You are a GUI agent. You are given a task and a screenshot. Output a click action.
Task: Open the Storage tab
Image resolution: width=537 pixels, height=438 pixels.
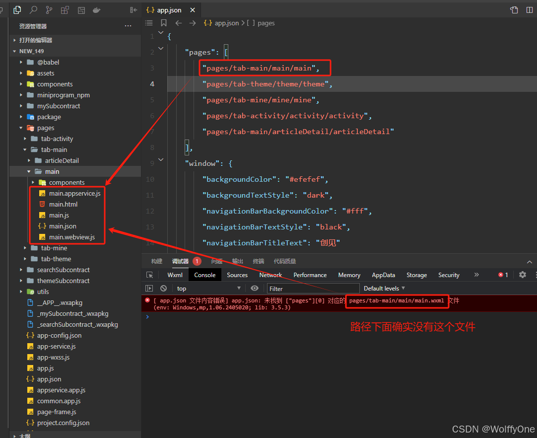coord(417,275)
